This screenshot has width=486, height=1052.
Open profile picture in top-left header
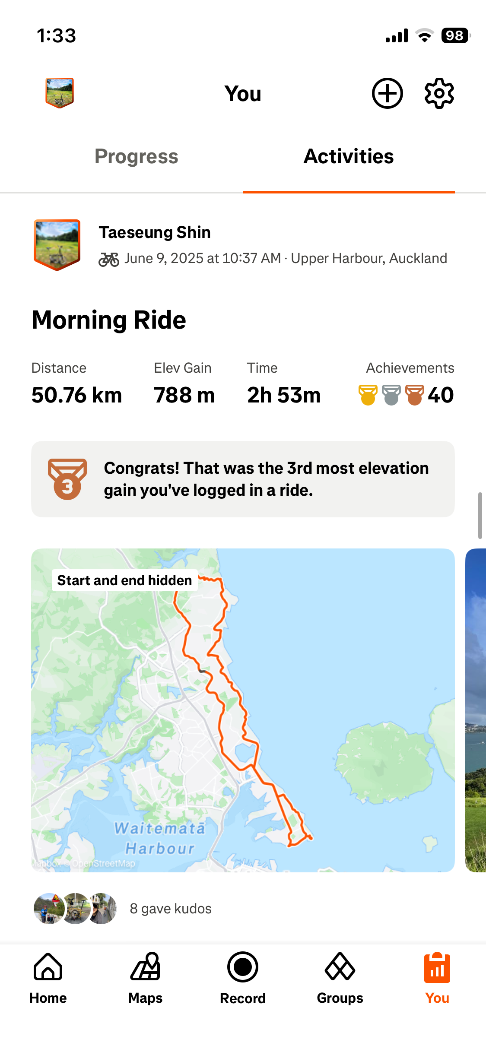(x=60, y=93)
